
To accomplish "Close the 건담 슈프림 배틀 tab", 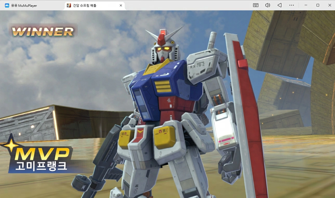I will [121, 5].
